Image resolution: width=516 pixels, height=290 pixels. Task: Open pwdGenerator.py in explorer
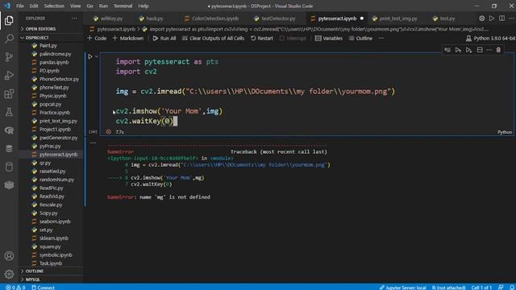[58, 138]
